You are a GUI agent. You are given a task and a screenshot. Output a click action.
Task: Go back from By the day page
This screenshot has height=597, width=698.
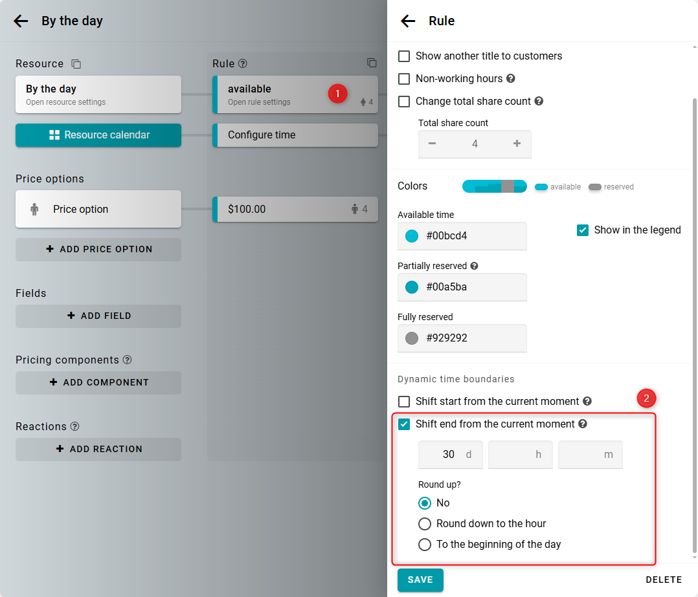point(21,21)
